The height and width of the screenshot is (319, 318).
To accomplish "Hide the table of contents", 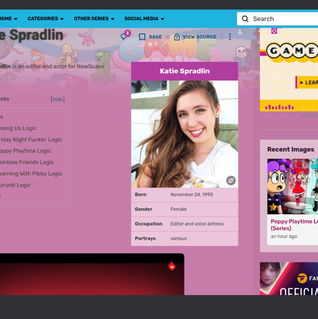I will click(58, 99).
